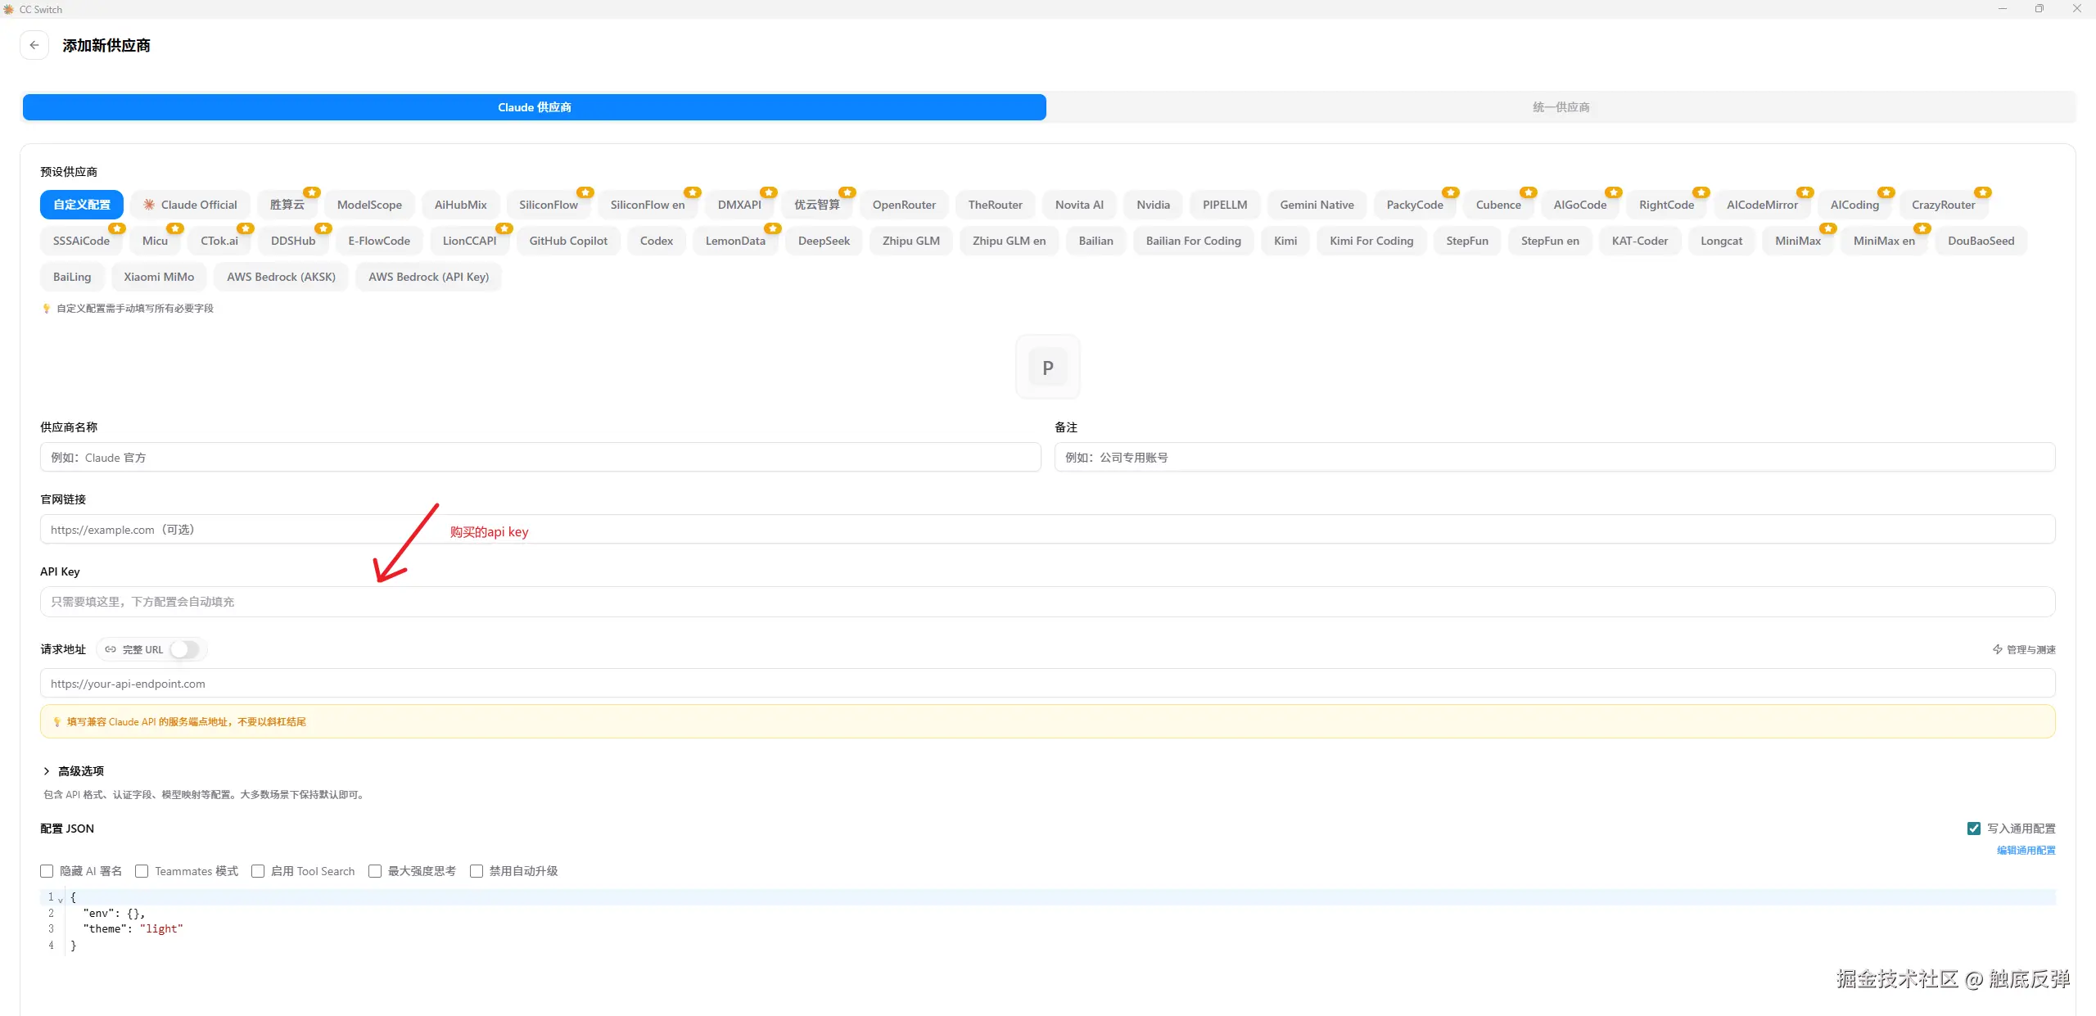Tick the 启用 Tool Search checkbox
This screenshot has height=1016, width=2096.
pyautogui.click(x=258, y=871)
